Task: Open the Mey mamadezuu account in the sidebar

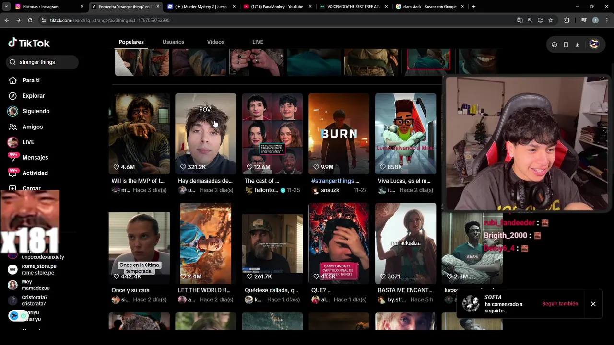Action: pos(29,285)
